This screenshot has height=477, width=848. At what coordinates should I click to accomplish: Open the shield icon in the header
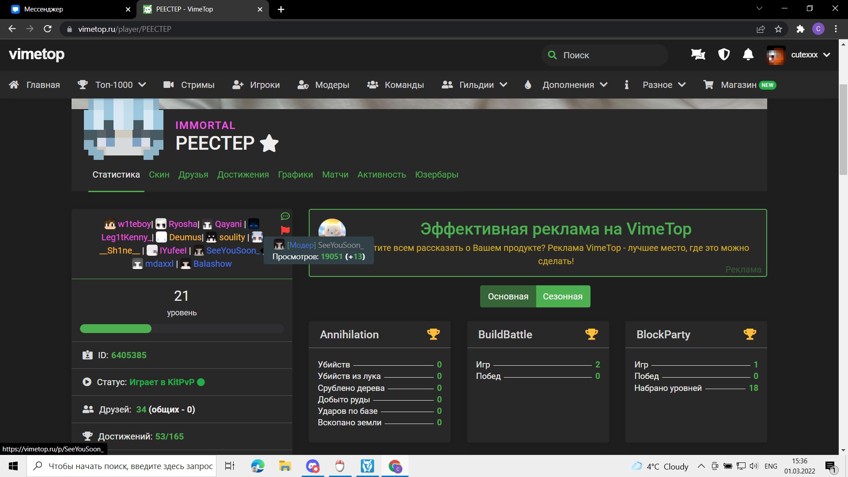tap(723, 54)
